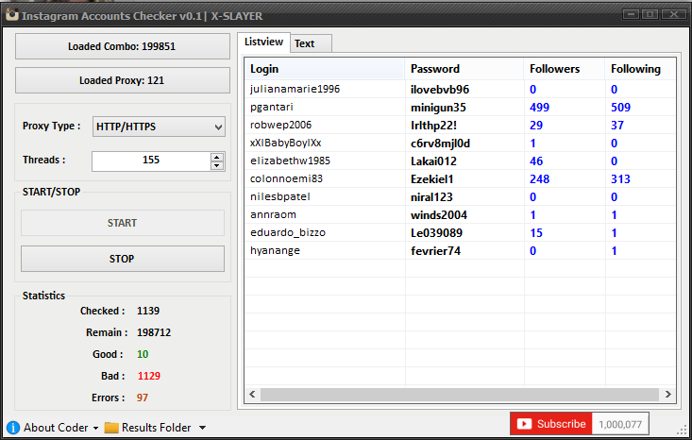
Task: Click the red Subscribe button
Action: [550, 424]
